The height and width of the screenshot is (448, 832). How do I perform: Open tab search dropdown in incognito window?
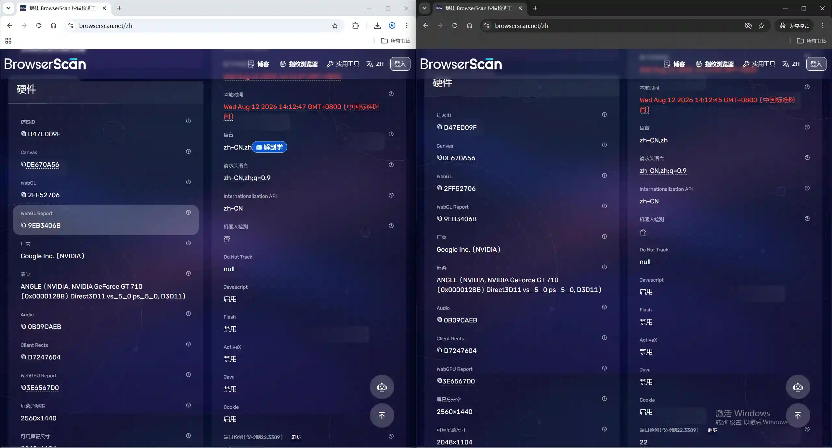(424, 8)
